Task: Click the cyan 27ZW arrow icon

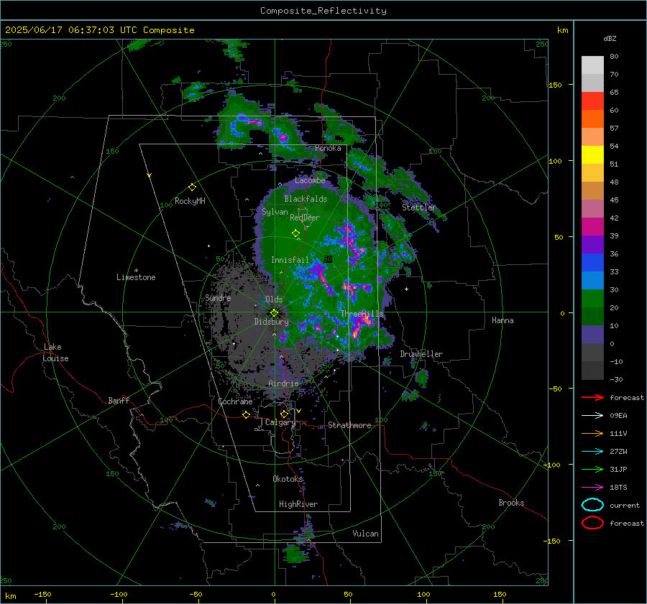Action: 592,452
